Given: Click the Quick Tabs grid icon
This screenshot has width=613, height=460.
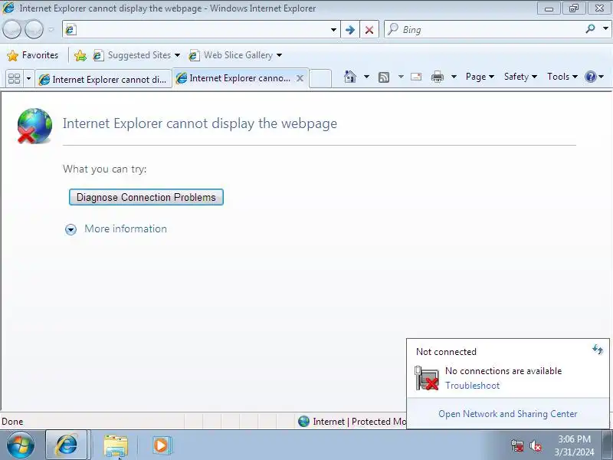Looking at the screenshot, I should (x=14, y=79).
